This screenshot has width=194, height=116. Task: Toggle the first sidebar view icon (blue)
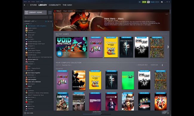tap(46, 21)
